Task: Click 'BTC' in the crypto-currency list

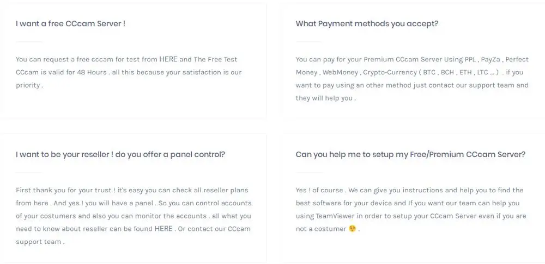Action: click(x=429, y=72)
